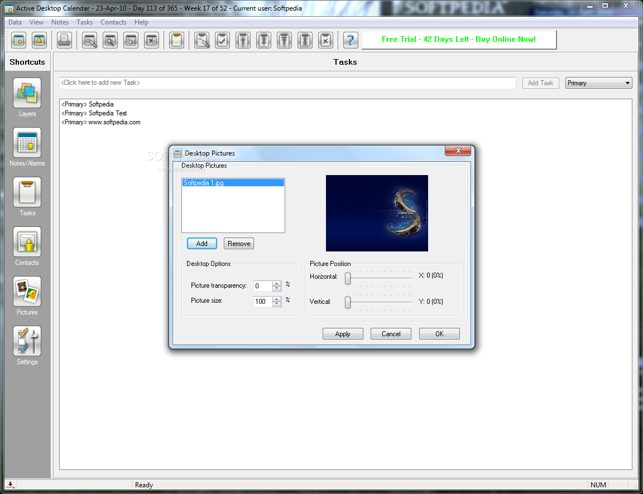
Task: Click the desktop picture preview thumbnail
Action: (x=377, y=213)
